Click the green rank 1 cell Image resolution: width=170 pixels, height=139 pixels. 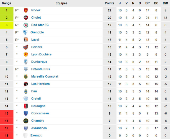[x=7, y=10]
